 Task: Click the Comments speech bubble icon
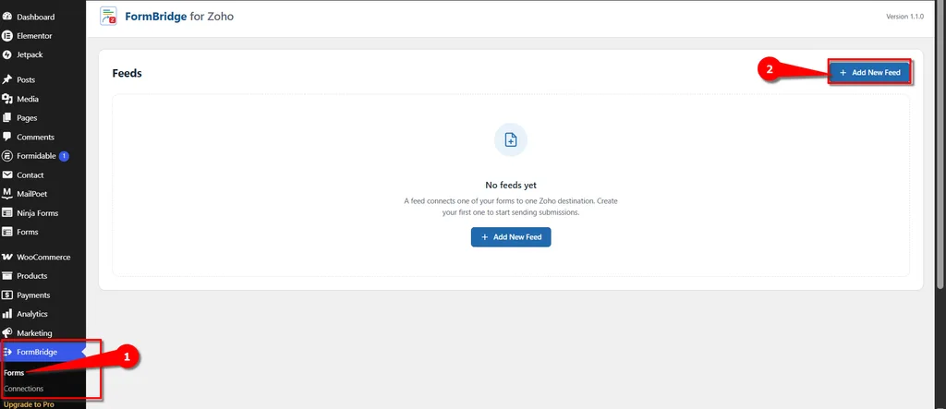[x=7, y=137]
